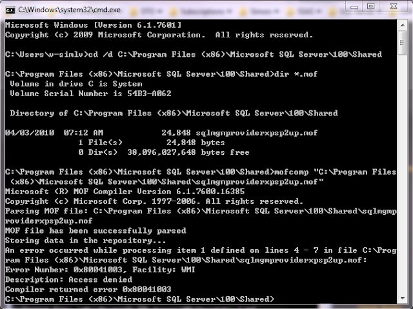Image resolution: width=413 pixels, height=309 pixels.
Task: Click the 'cd /d C:\Program Files' command line
Action: pyautogui.click(x=194, y=54)
